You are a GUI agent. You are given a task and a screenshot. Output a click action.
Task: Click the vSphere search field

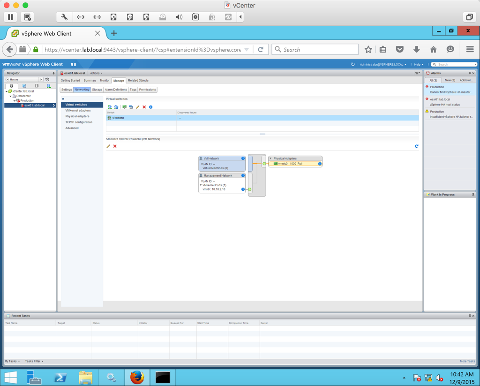[x=455, y=64]
